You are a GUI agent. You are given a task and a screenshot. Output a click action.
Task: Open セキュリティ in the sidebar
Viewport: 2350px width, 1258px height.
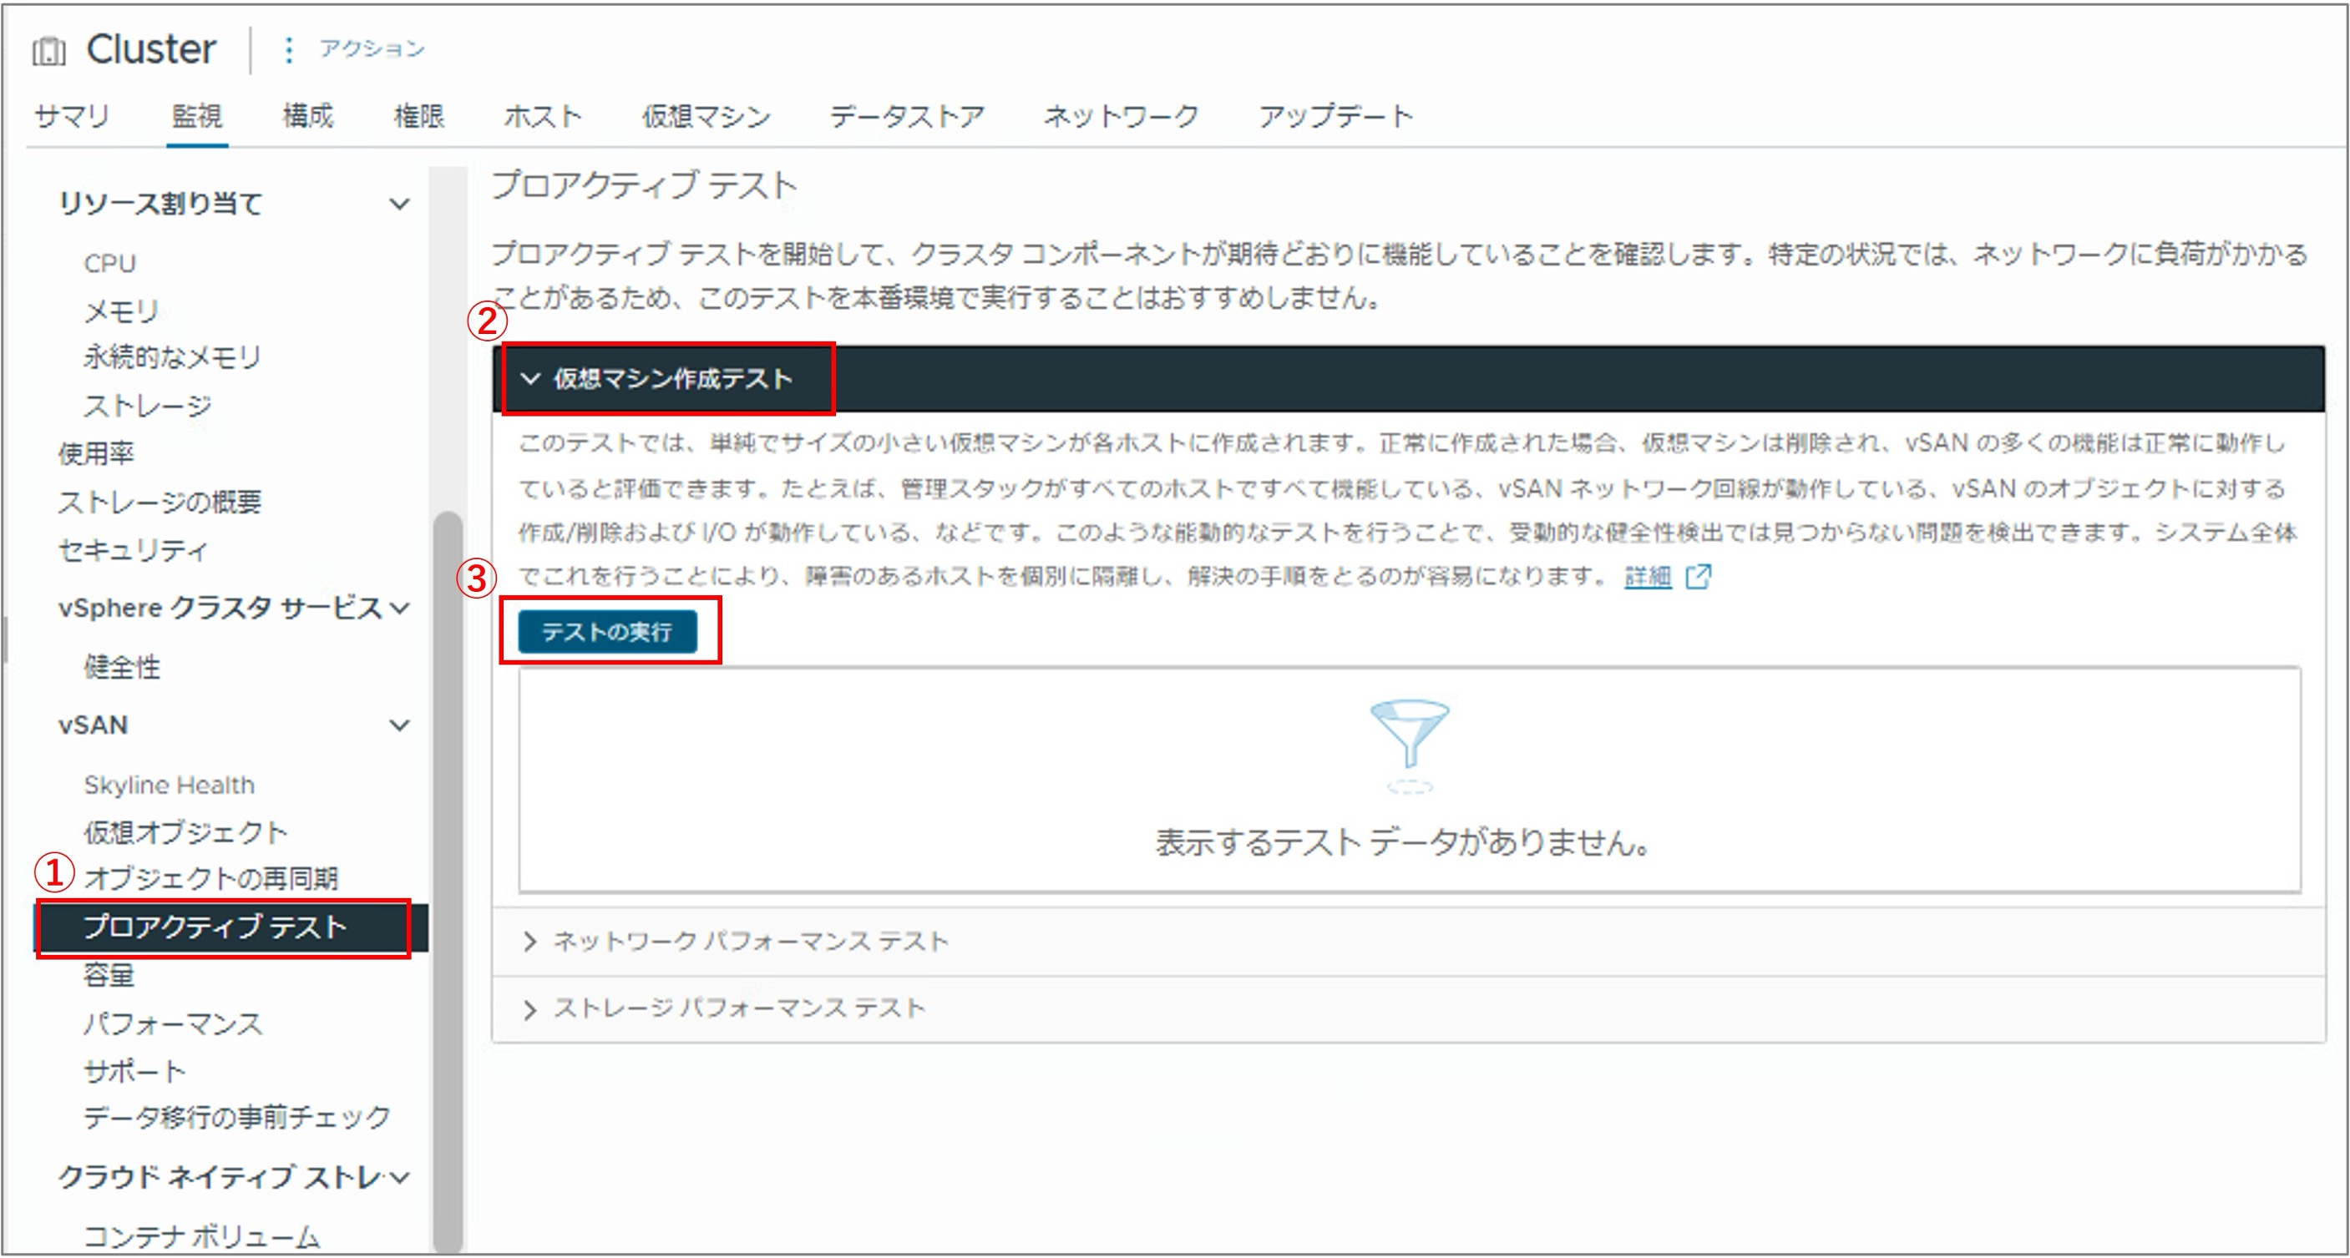(133, 549)
